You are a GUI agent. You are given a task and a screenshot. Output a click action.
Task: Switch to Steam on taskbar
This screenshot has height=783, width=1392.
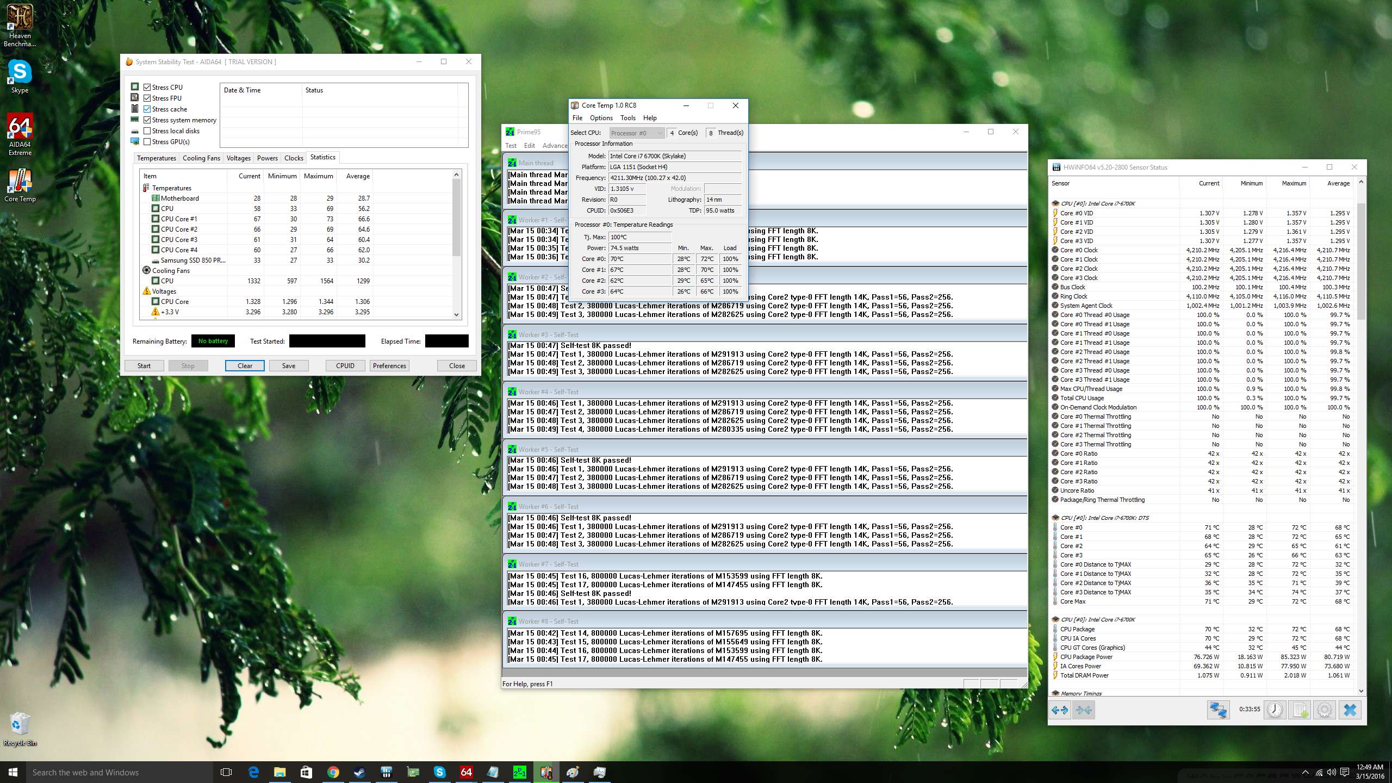360,772
